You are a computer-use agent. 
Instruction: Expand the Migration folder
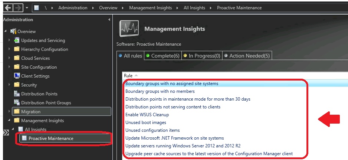click(x=9, y=111)
